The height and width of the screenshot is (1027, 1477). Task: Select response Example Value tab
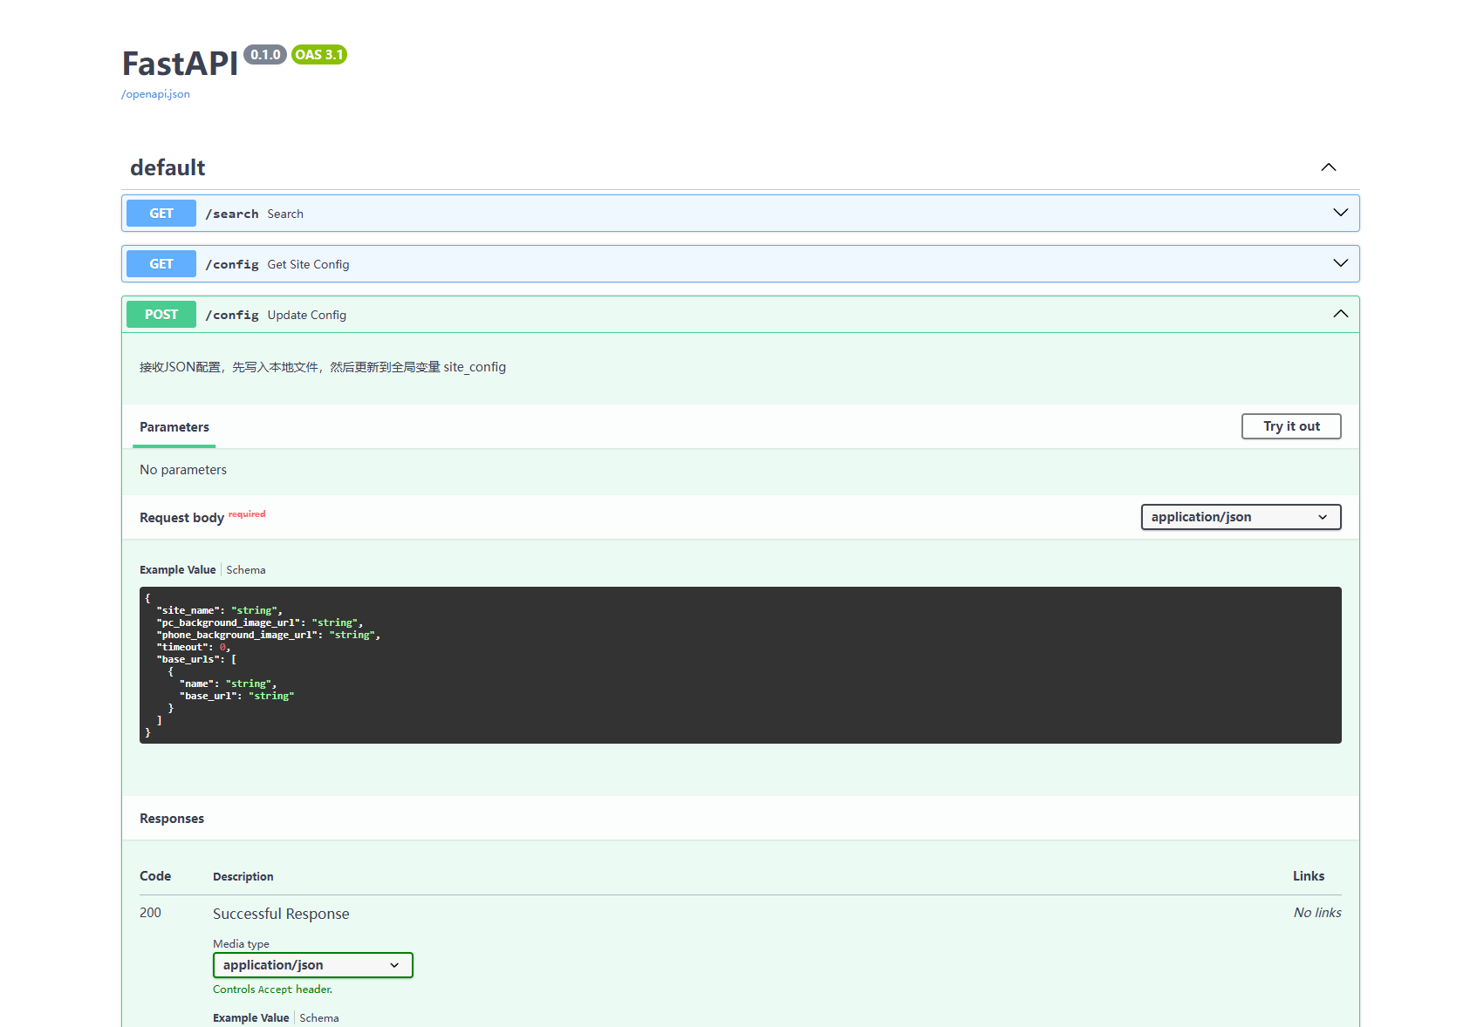tap(250, 1018)
